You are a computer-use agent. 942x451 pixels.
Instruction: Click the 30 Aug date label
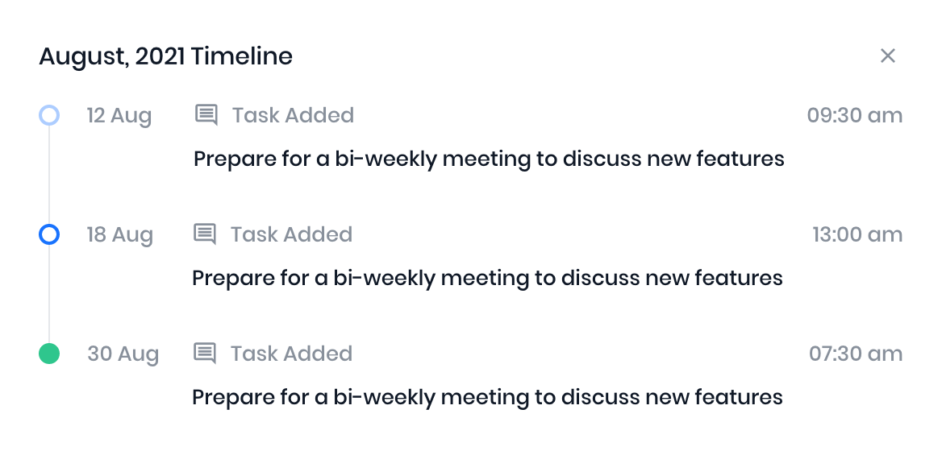pos(123,354)
